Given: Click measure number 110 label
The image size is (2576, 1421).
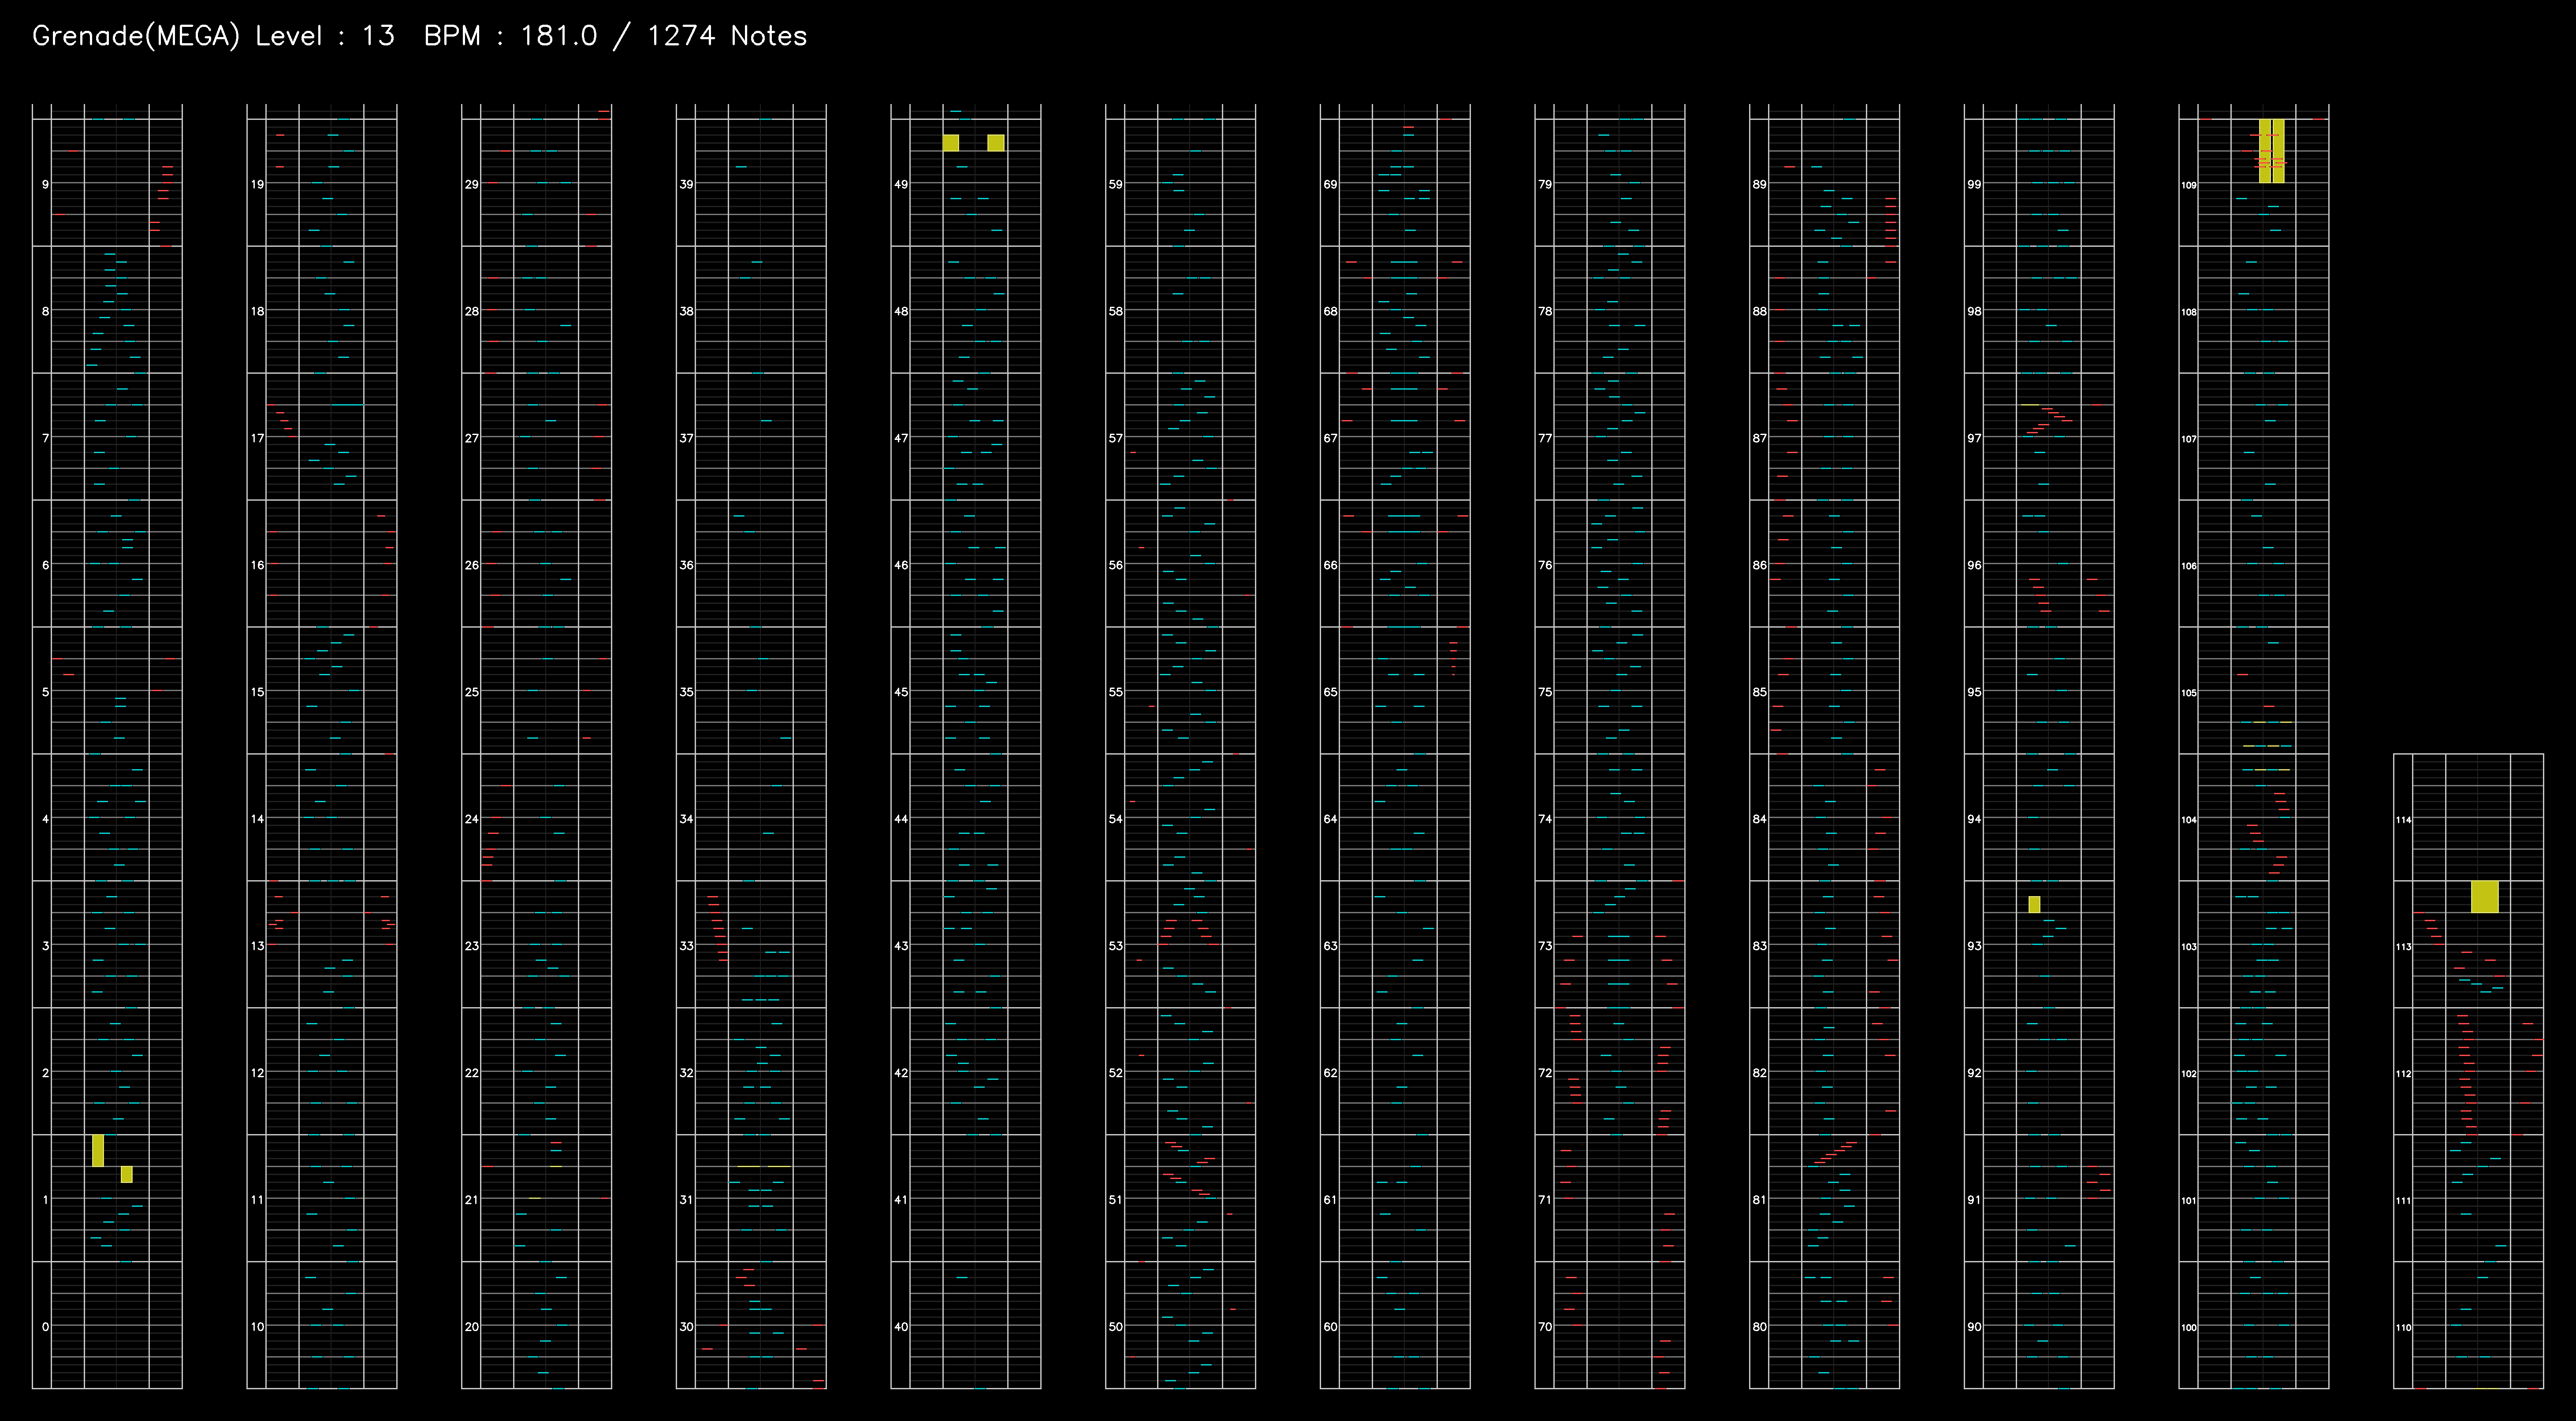Looking at the screenshot, I should point(2404,1328).
